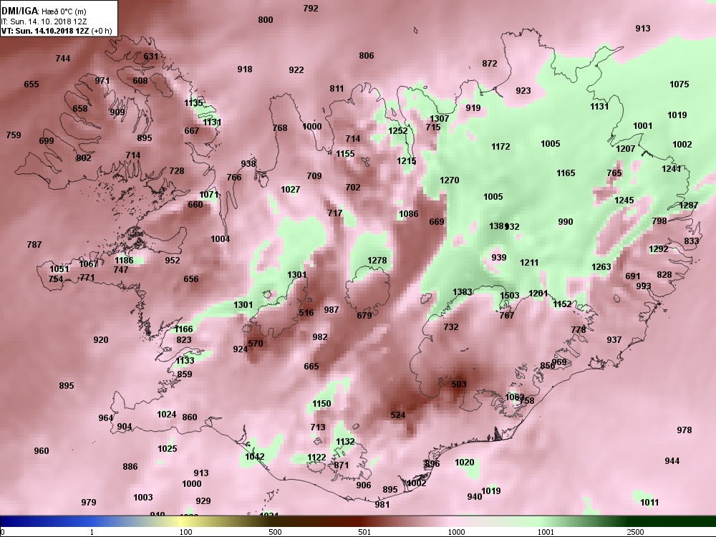The height and width of the screenshot is (537, 716).
Task: Click the 1165 map value
Action: 566,173
